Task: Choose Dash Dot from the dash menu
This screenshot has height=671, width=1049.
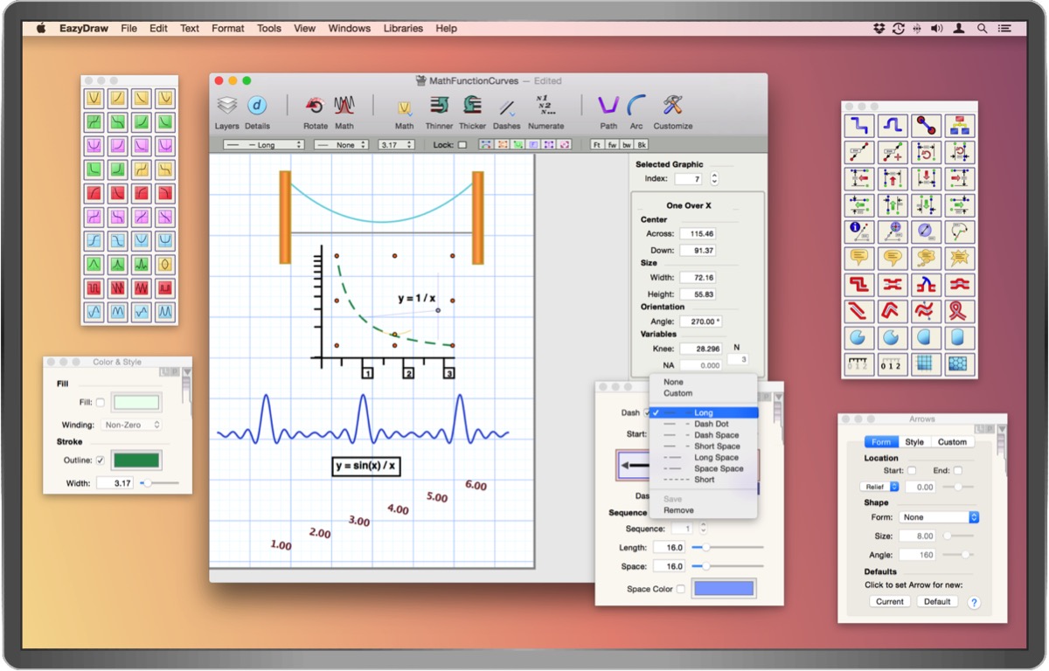Action: tap(711, 424)
